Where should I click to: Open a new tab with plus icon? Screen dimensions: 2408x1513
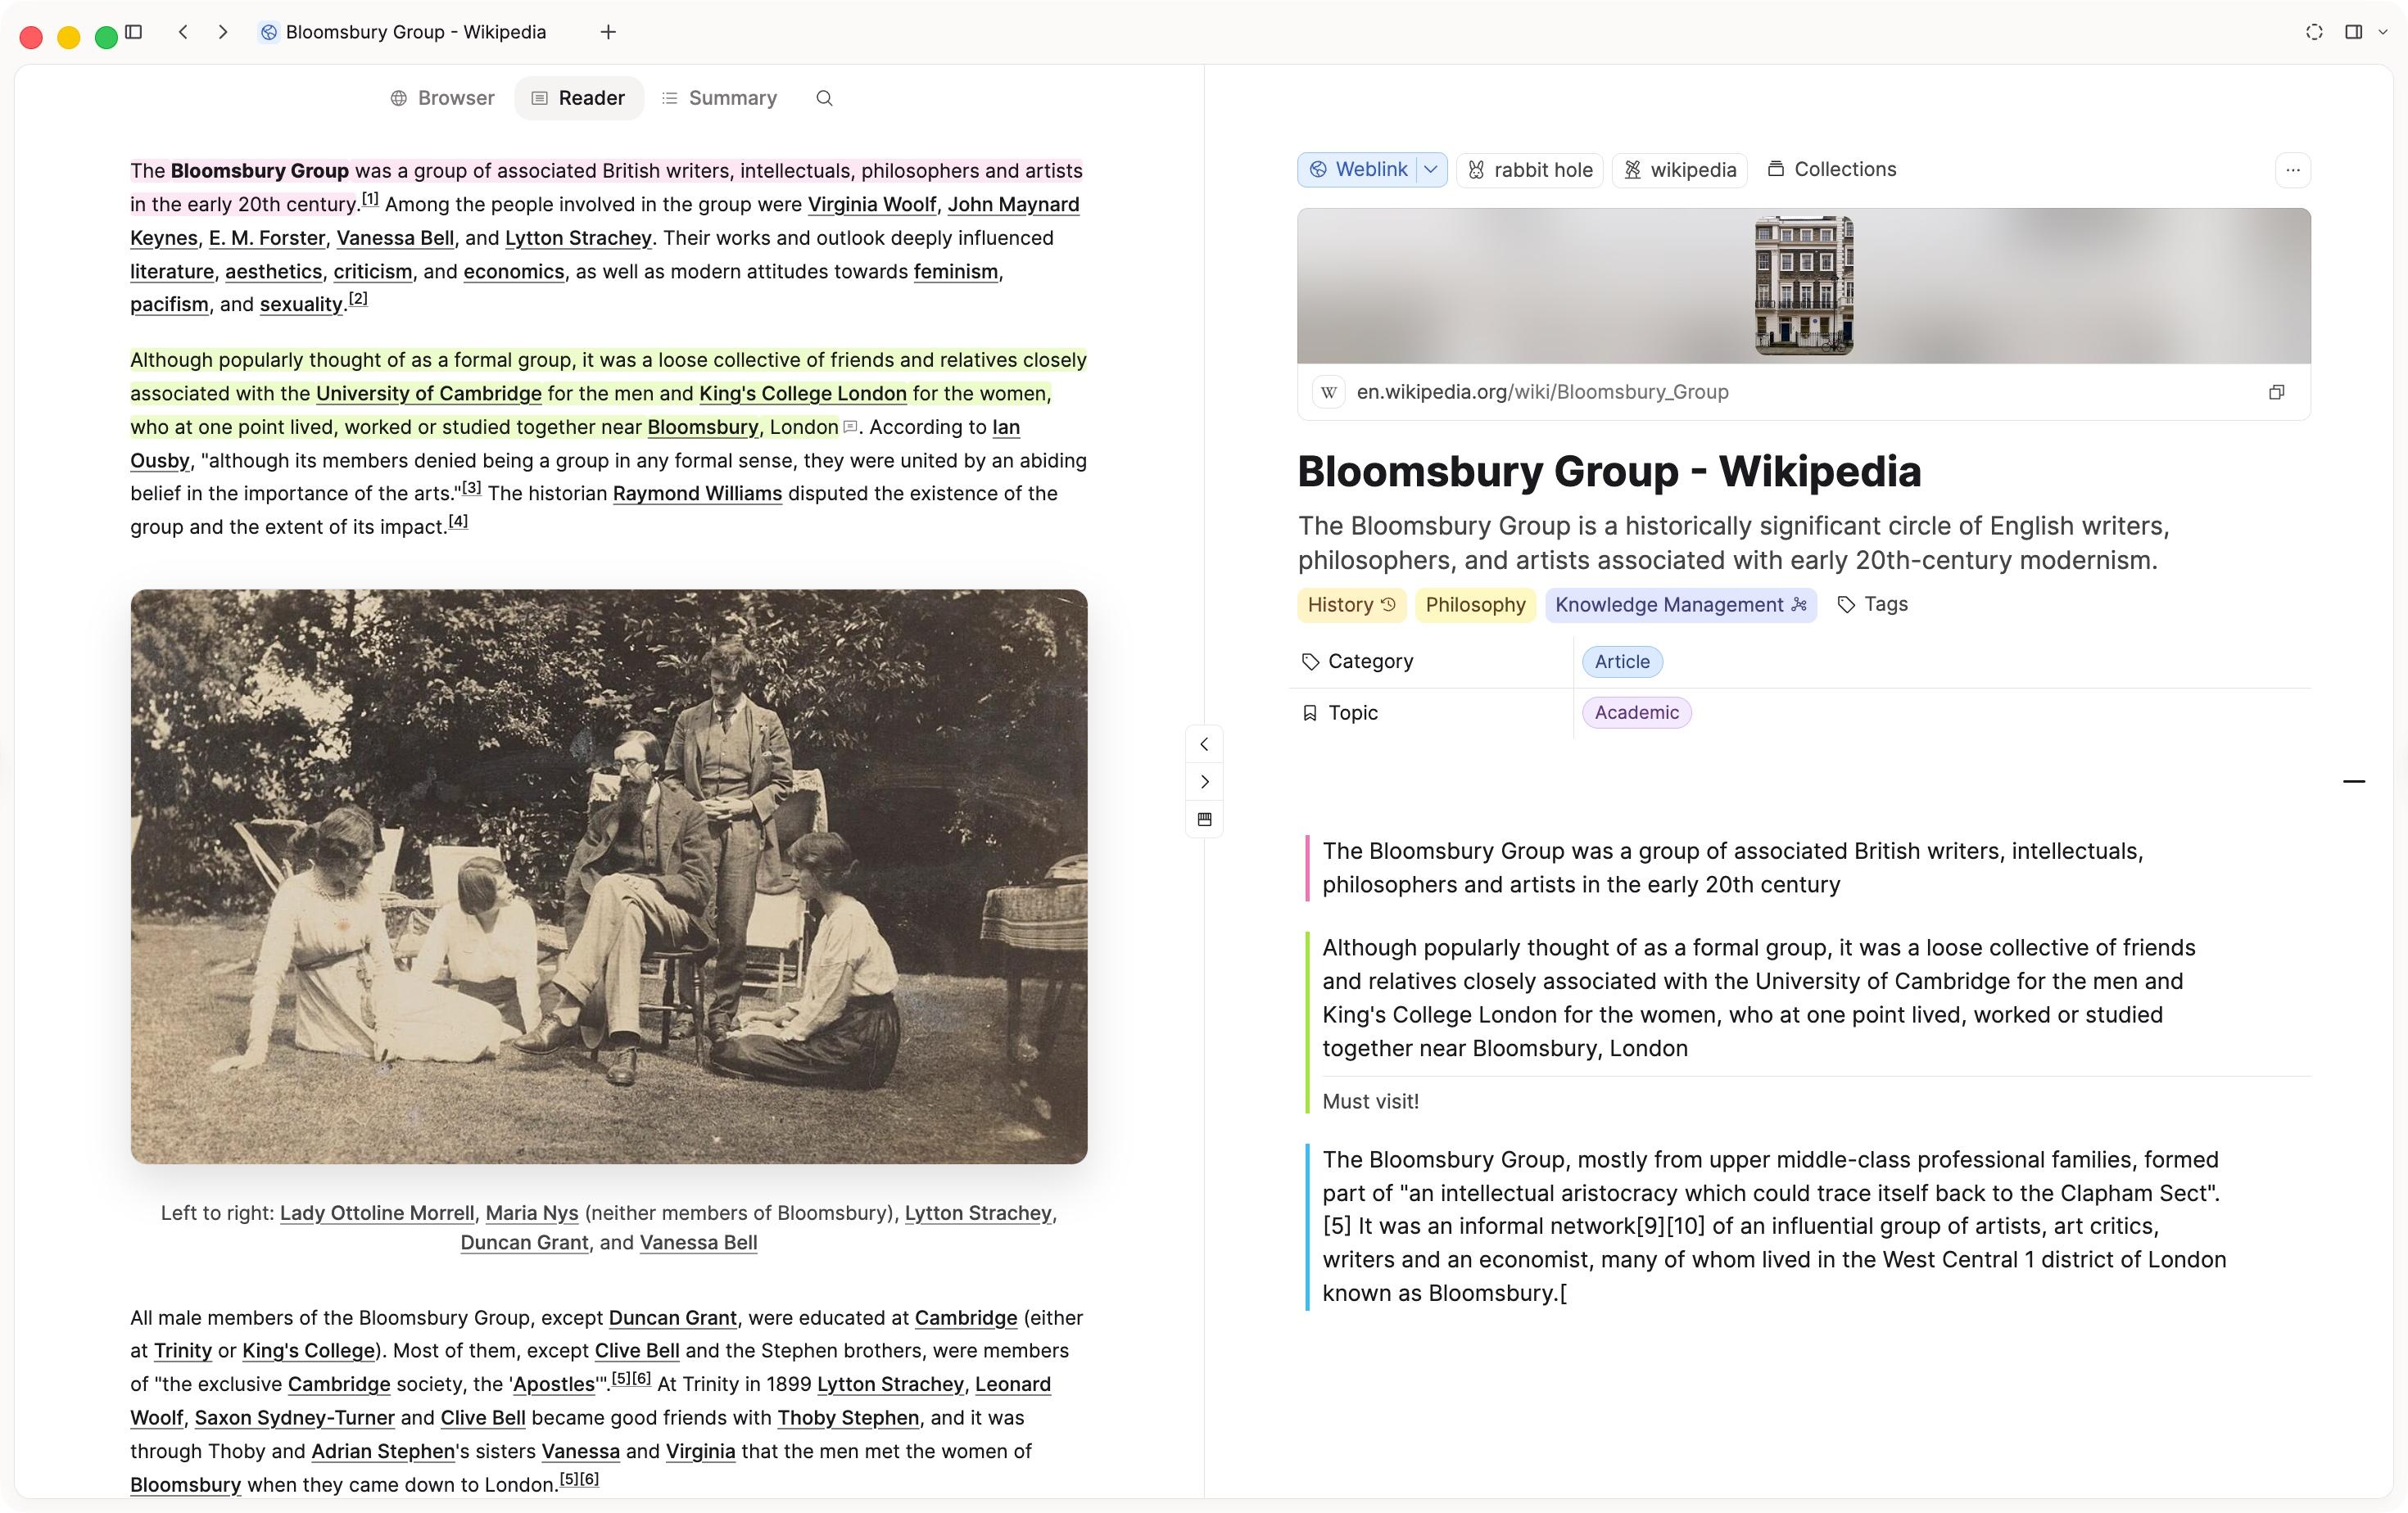[x=608, y=32]
